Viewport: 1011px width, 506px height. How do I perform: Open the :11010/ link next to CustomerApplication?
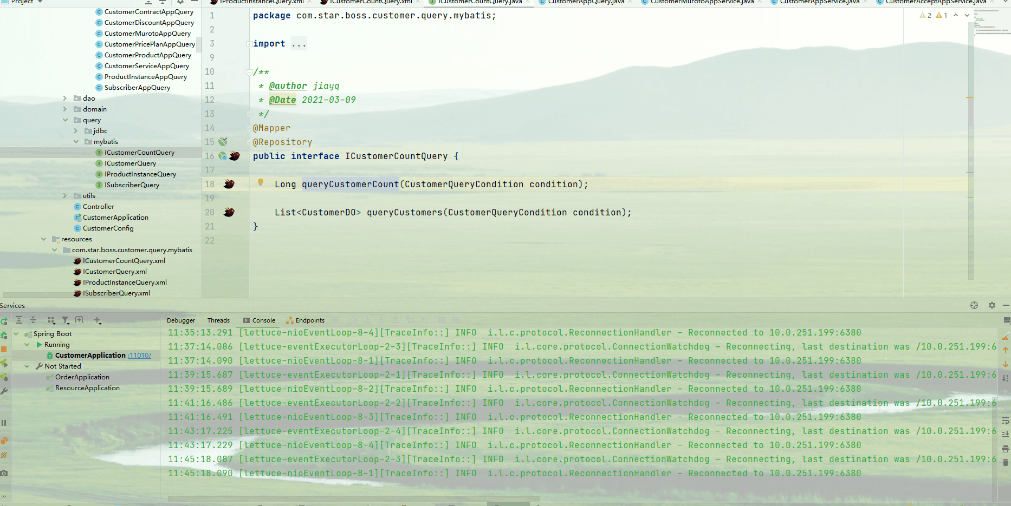point(140,356)
